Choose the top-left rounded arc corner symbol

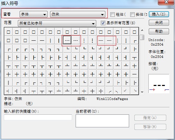tap(109, 91)
